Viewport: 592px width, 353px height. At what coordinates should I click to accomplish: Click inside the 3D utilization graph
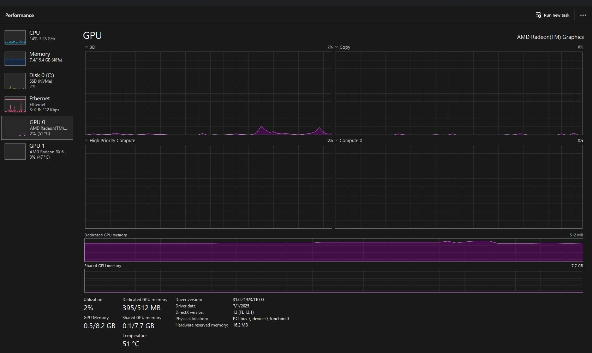pyautogui.click(x=209, y=93)
